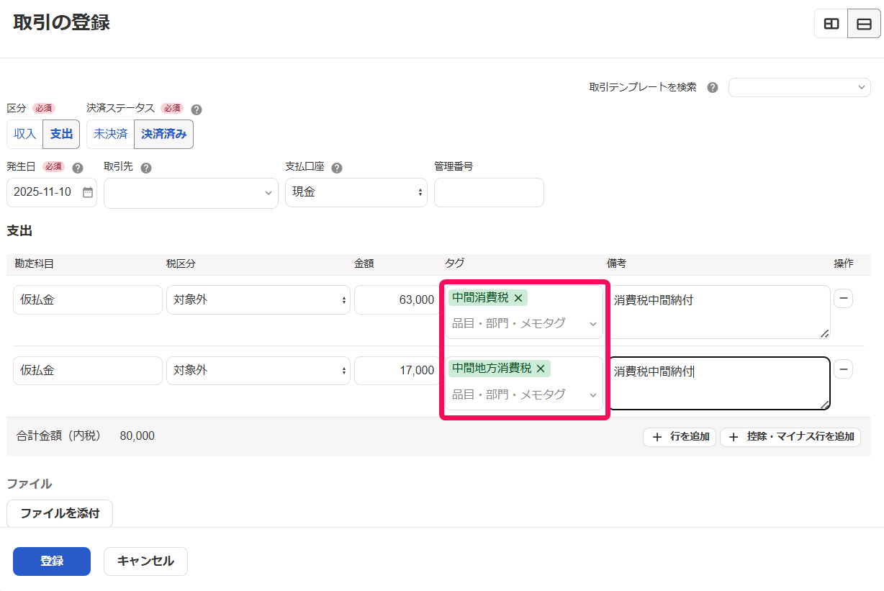Set settlement status to 未決済
Screen dimensions: 884x591
click(111, 134)
